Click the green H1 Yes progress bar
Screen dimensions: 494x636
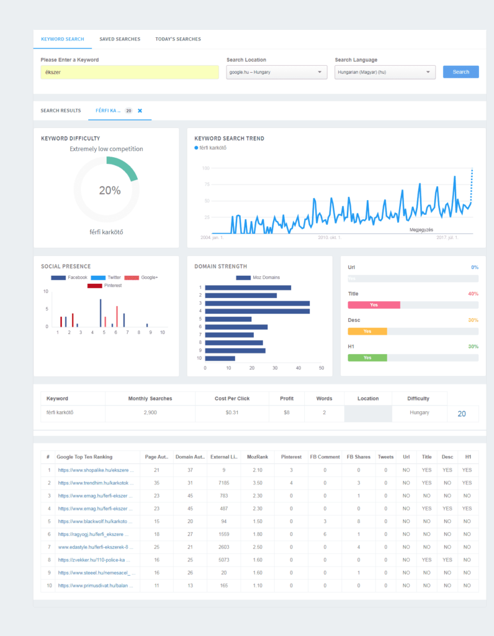(x=367, y=358)
